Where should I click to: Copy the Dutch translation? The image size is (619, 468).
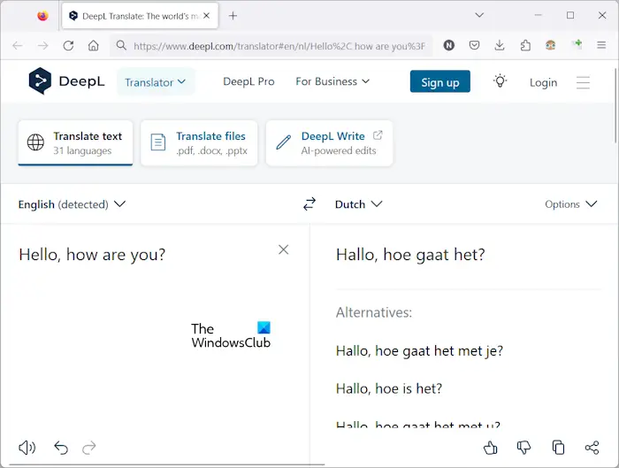coord(558,448)
